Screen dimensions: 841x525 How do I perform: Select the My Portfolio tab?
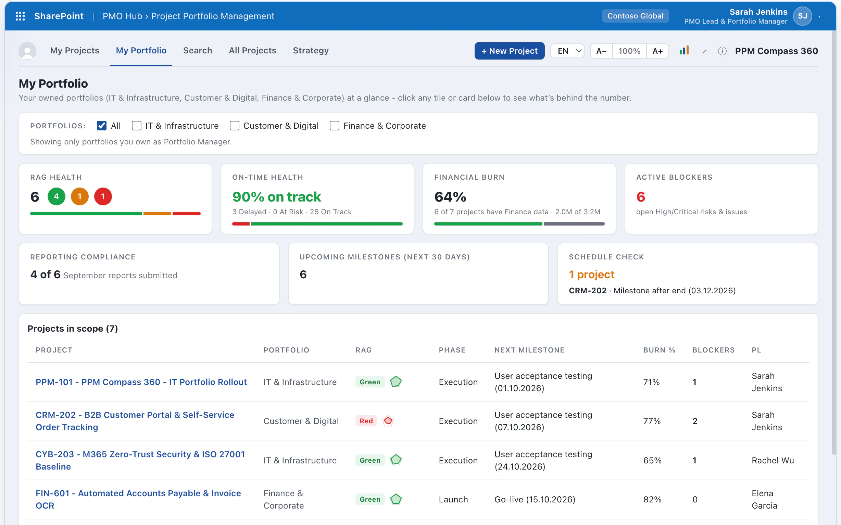click(141, 51)
